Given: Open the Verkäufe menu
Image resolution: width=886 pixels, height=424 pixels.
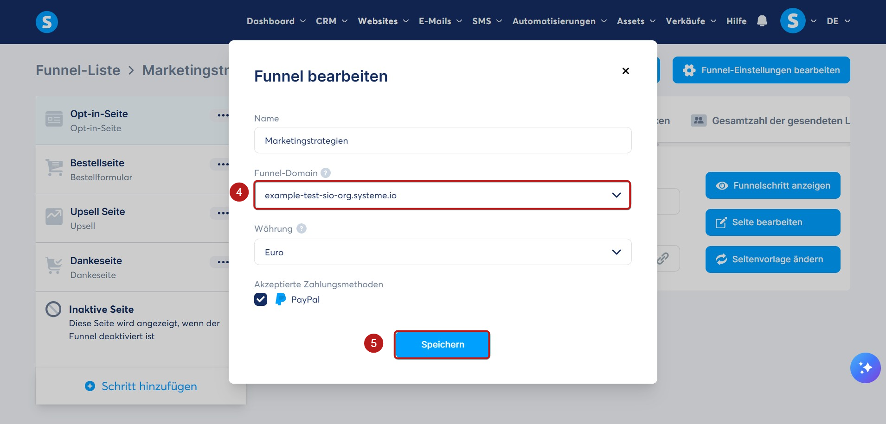Looking at the screenshot, I should coord(691,21).
